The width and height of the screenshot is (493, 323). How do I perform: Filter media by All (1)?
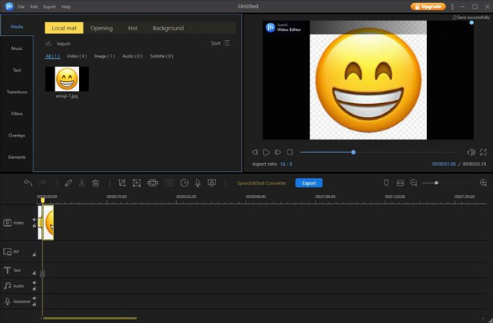click(x=52, y=56)
